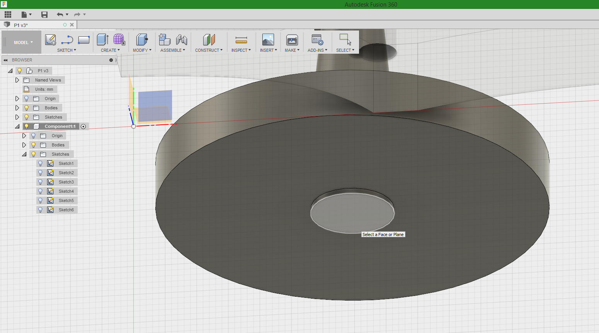Open the CREATE menu
599x333 pixels.
coord(110,50)
